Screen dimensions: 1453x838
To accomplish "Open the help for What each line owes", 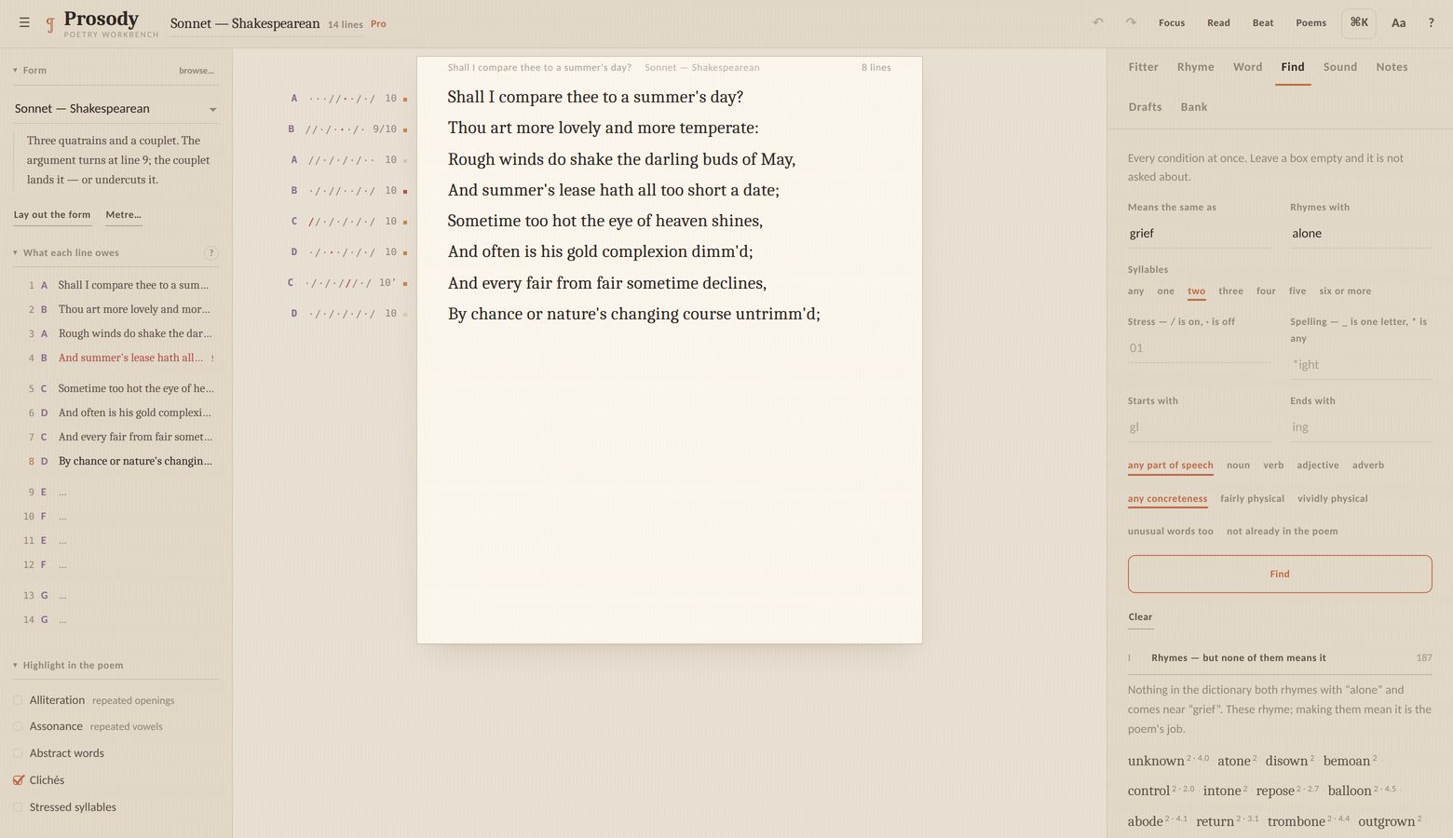I will pyautogui.click(x=211, y=253).
